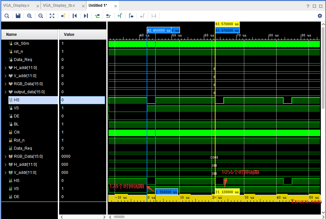Click the 21.120000 us delta label
Viewport: 326px width, 219px height.
click(227, 192)
